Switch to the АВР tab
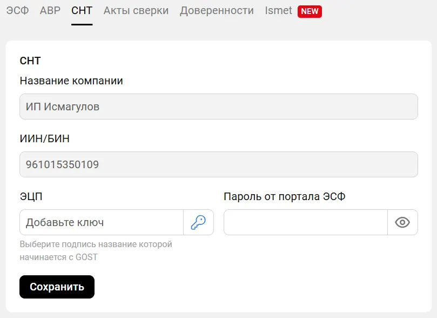The image size is (437, 318). coord(50,11)
